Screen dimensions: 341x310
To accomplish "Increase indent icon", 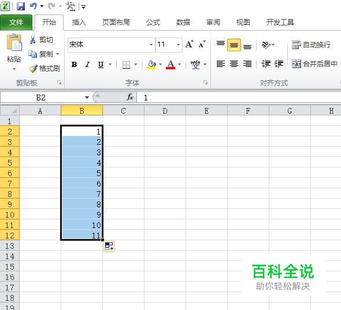I will [279, 64].
